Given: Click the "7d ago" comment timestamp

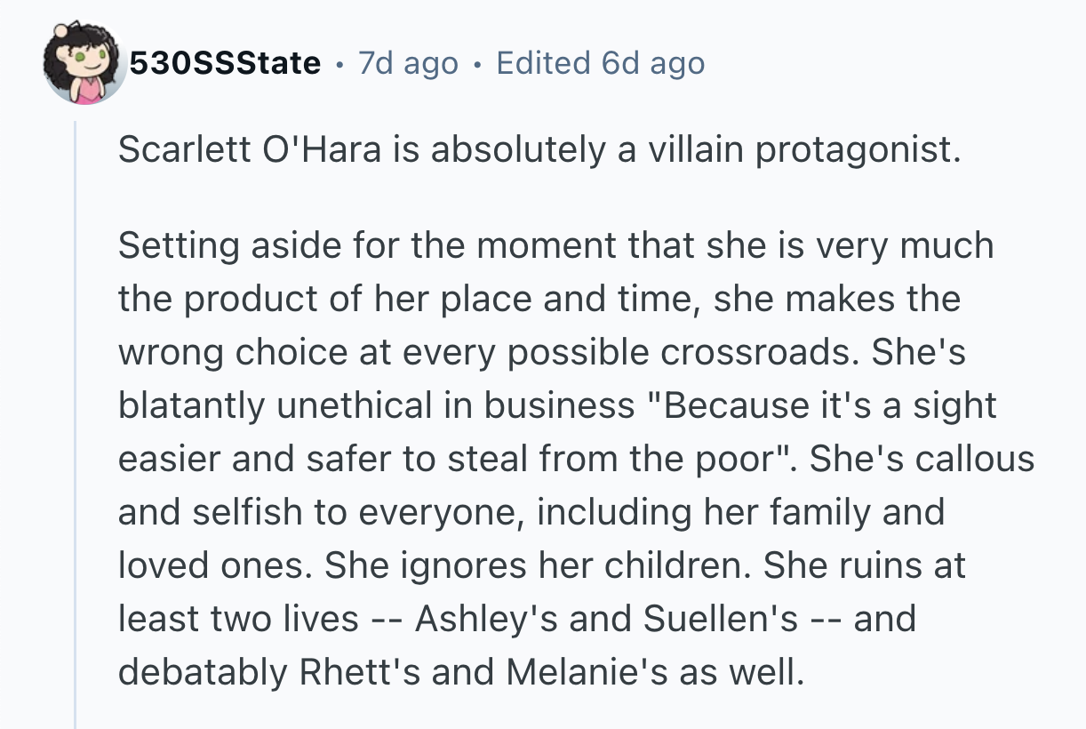Looking at the screenshot, I should pyautogui.click(x=408, y=63).
